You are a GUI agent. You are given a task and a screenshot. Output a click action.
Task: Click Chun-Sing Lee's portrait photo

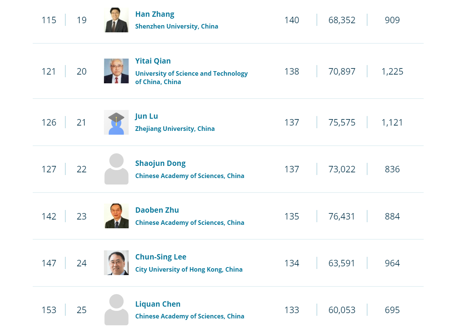(116, 263)
